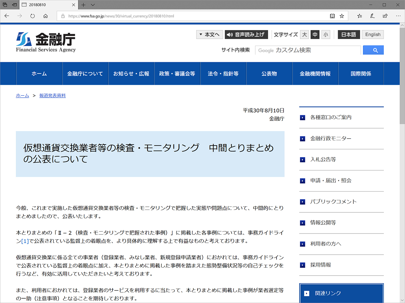
Task: Open the Share panel in Edge
Action: (x=385, y=16)
